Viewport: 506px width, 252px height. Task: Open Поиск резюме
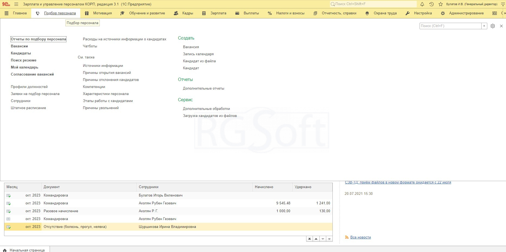click(24, 60)
